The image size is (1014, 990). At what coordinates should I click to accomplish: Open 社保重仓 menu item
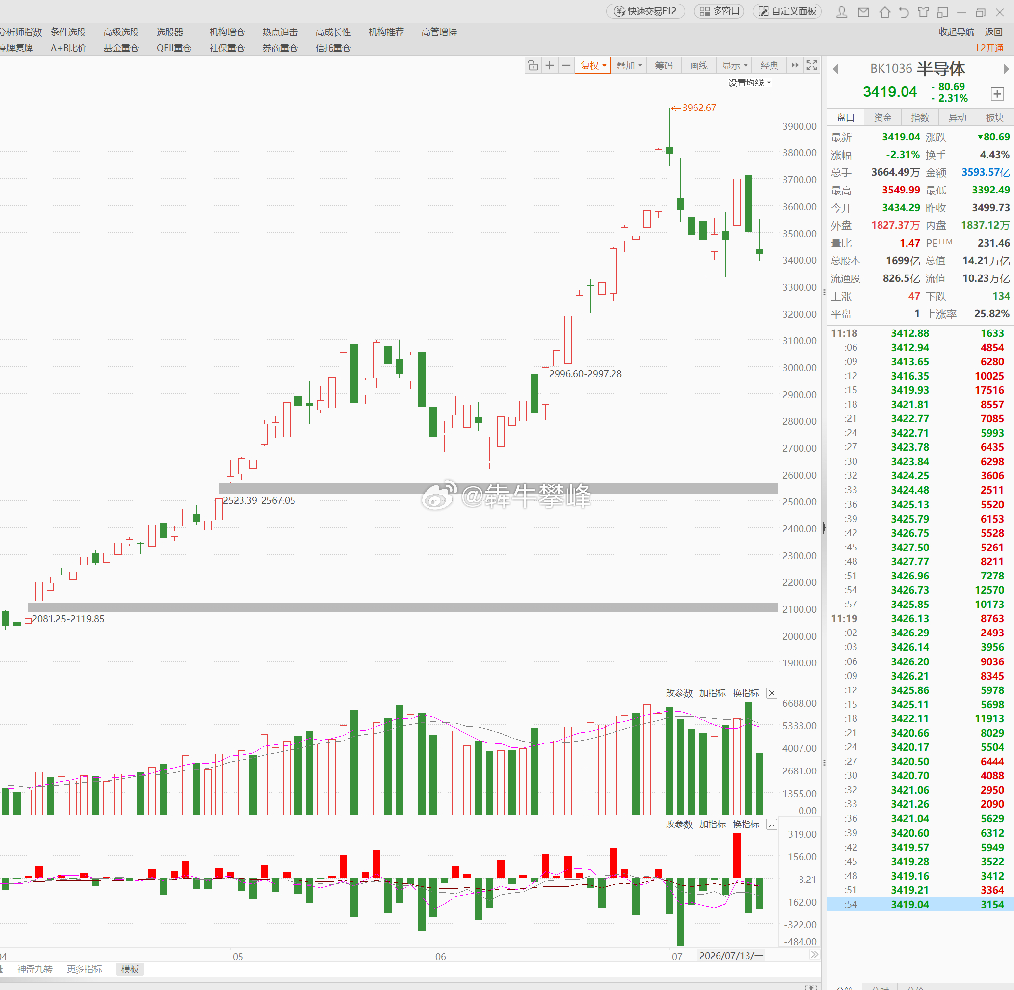tap(227, 48)
